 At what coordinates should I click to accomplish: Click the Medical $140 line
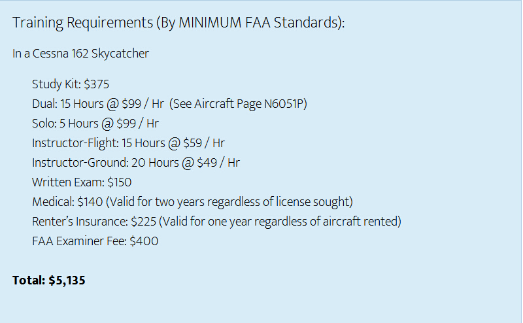[192, 202]
